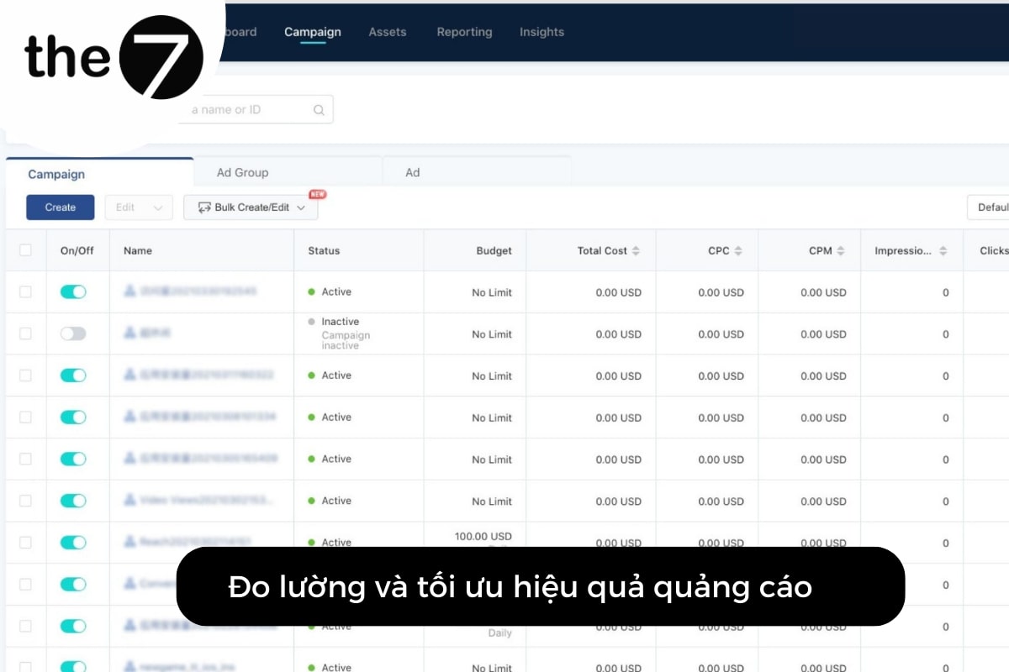Turn off the Video Views campaign switch
1009x672 pixels.
[73, 501]
